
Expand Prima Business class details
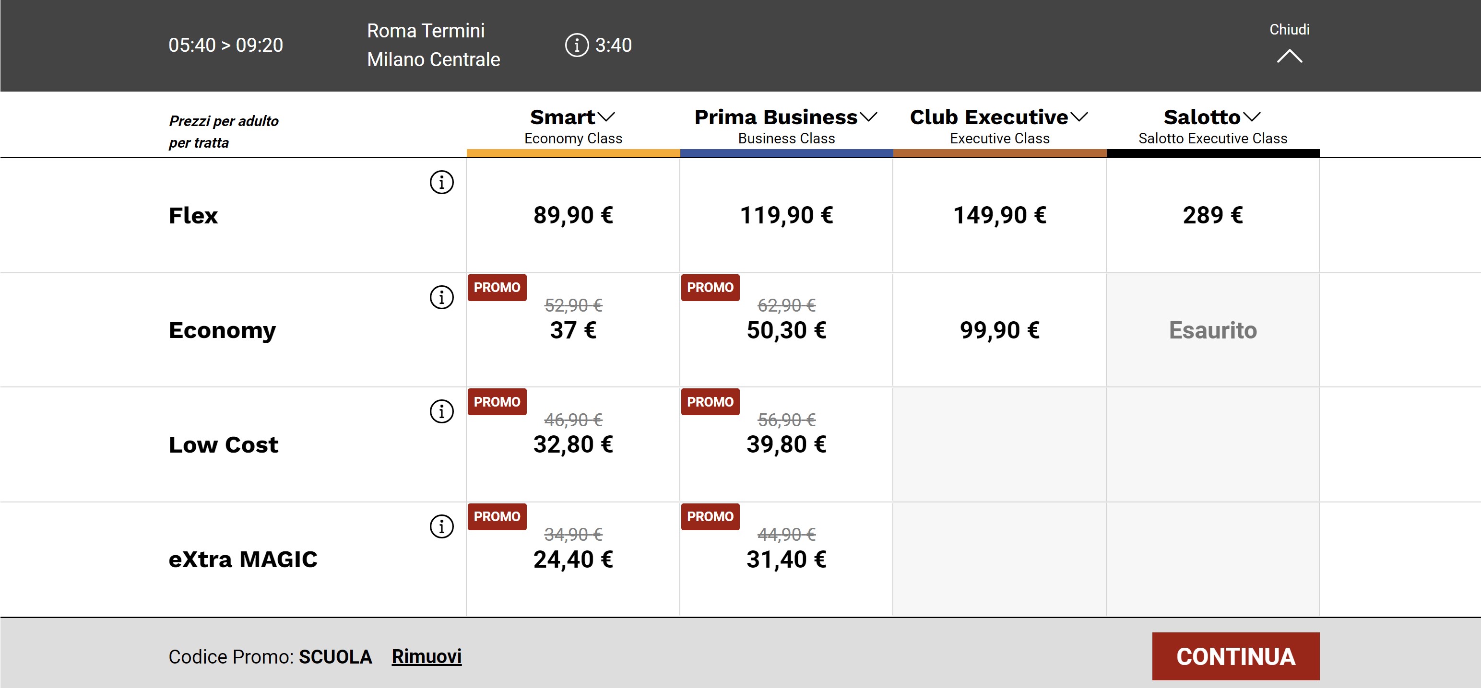(868, 117)
